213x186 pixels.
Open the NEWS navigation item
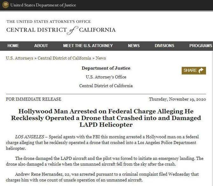134,46
